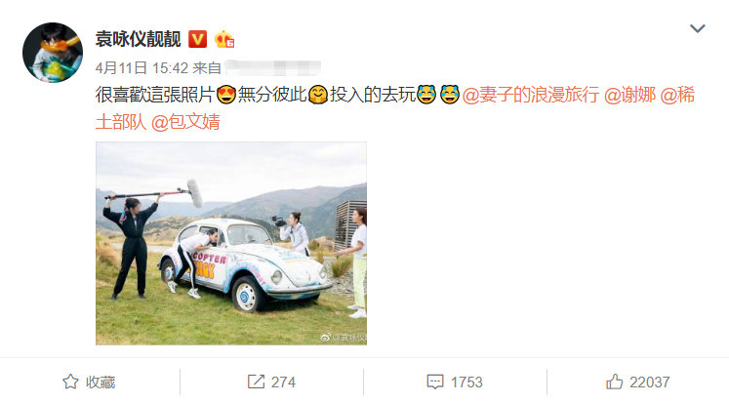Click the star favorite icon
Viewport: 729px width, 403px height.
70,383
